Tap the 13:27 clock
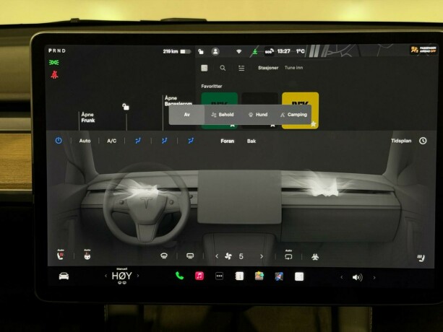The height and width of the screenshot is (332, 443). click(284, 51)
